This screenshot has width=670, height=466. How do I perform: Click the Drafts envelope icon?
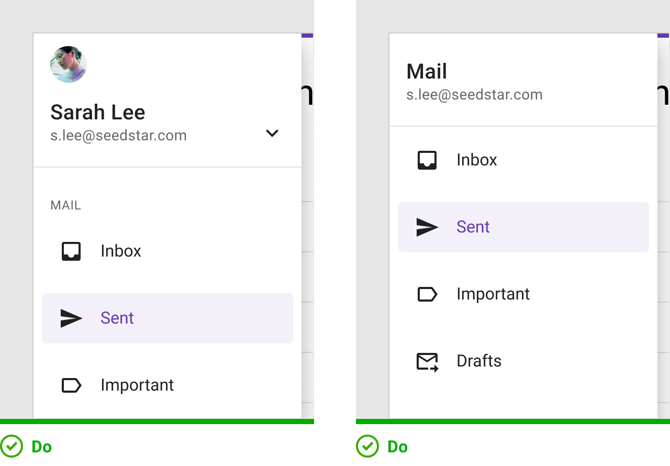tap(427, 361)
